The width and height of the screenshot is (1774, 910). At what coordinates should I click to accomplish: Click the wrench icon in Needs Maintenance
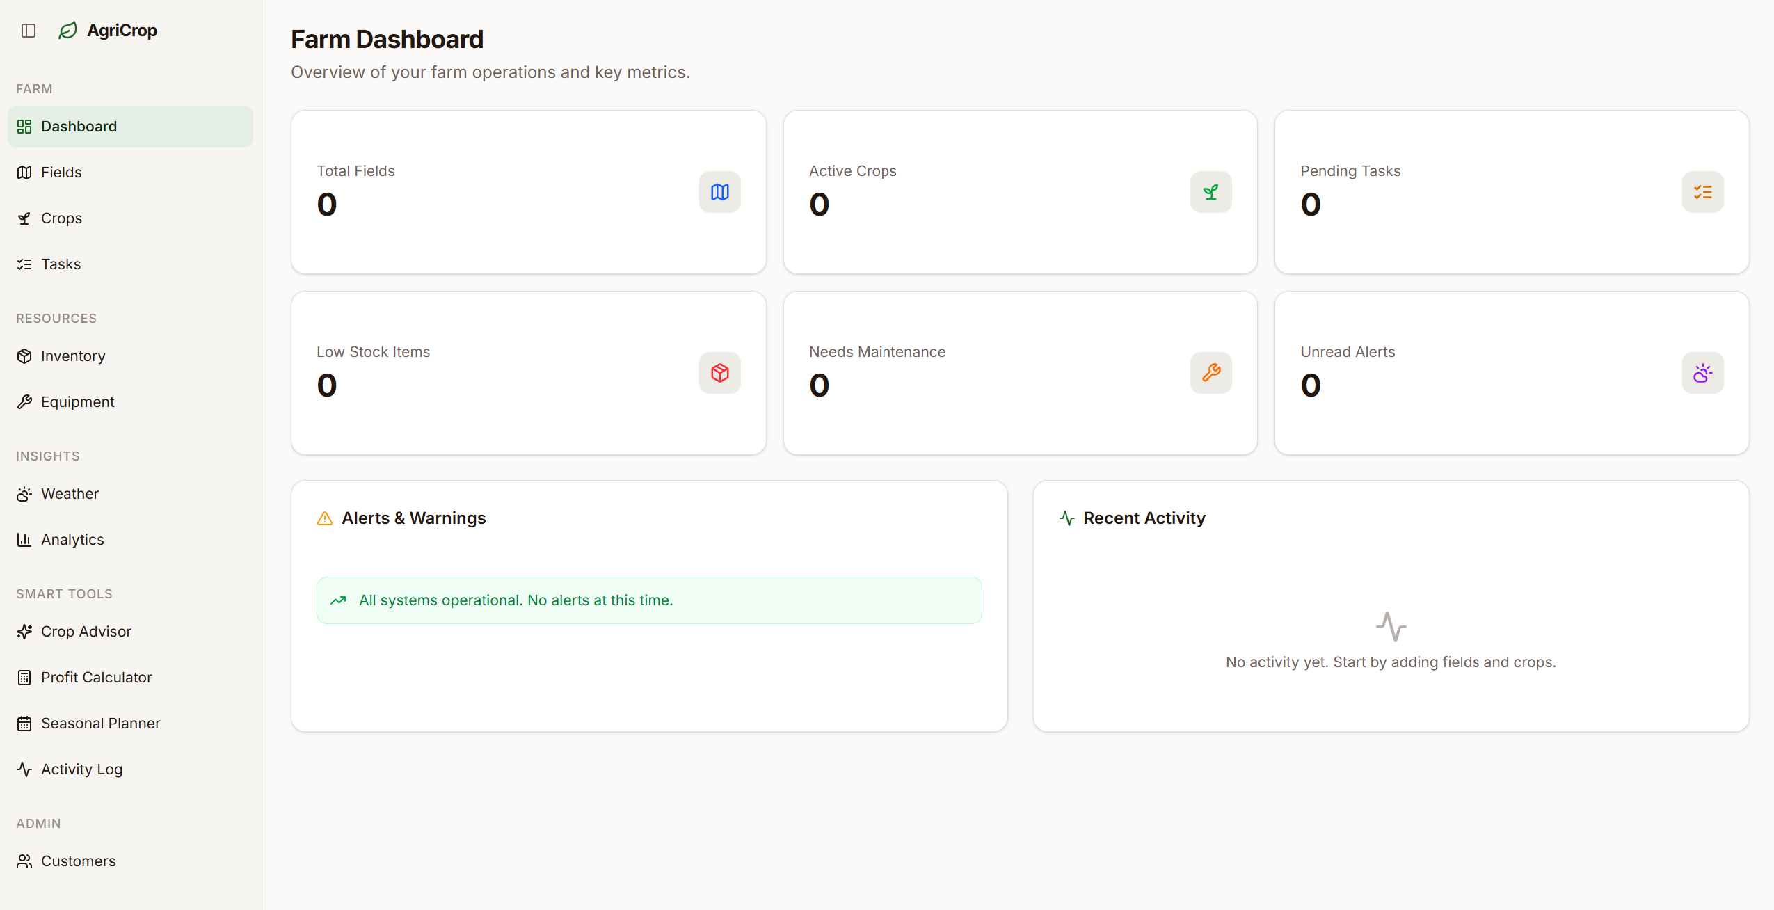coord(1210,373)
